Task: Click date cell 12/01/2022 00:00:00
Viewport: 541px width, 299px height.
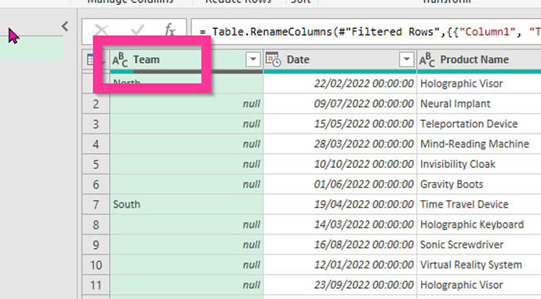Action: pos(339,264)
